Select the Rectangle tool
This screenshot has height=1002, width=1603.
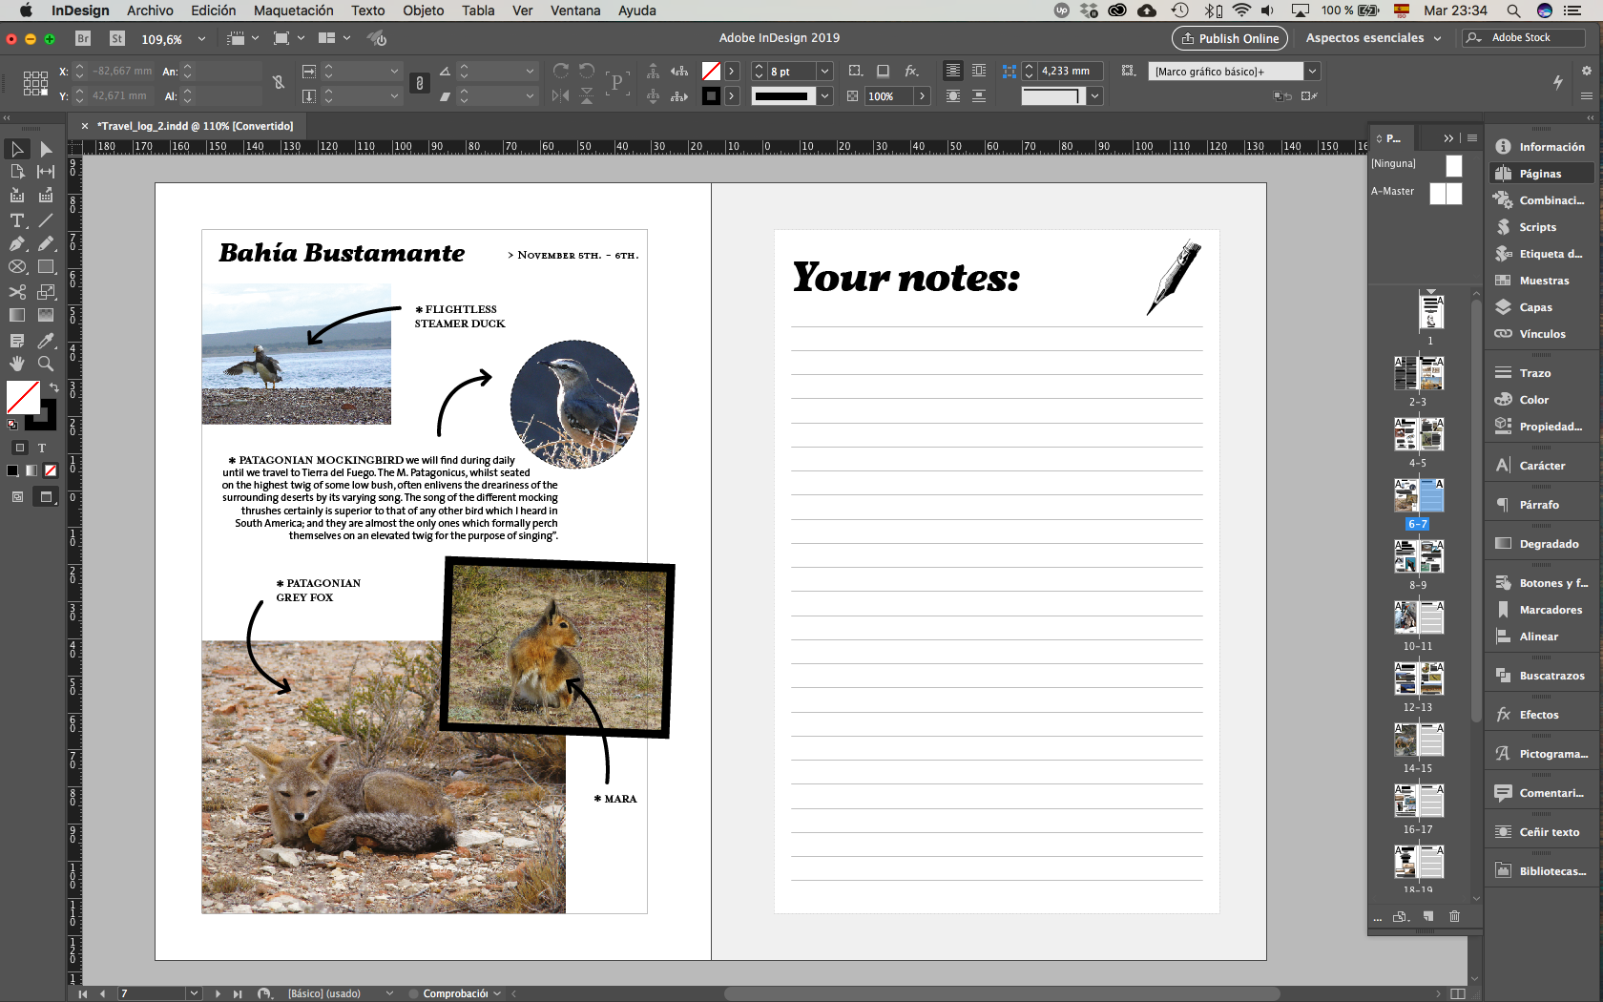(x=46, y=267)
